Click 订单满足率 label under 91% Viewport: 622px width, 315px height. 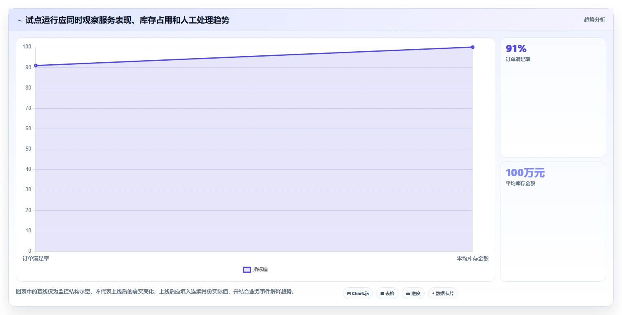point(518,59)
